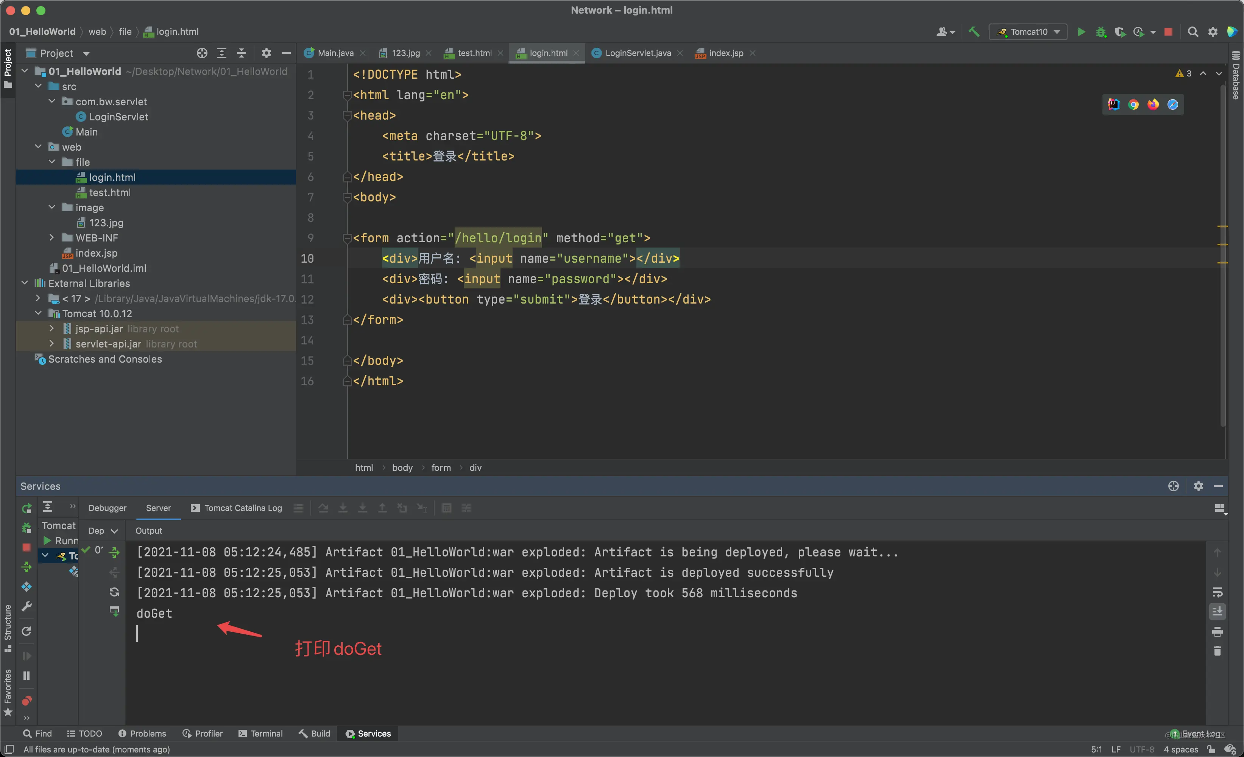Toggle scroll to end of output

click(x=1217, y=612)
